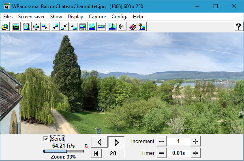Maximize the WPanorama window
244x161 pixels.
(x=216, y=6)
